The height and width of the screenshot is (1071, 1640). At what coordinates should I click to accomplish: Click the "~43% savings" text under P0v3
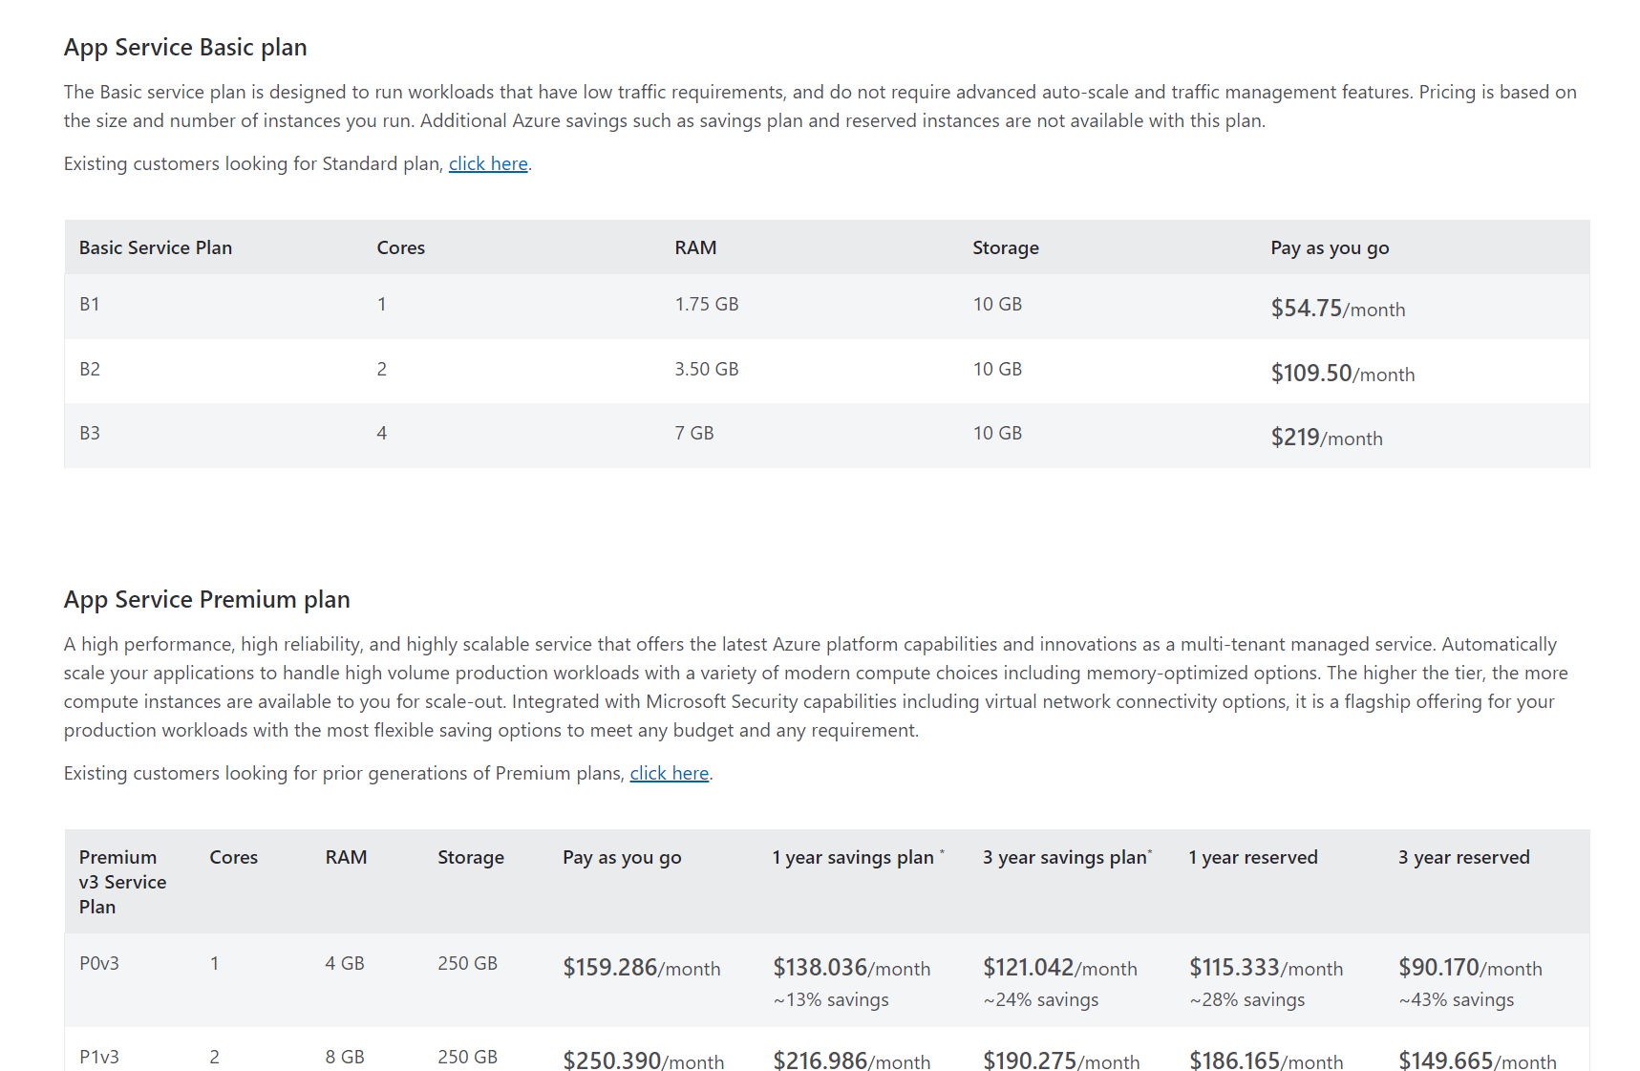pos(1457,999)
